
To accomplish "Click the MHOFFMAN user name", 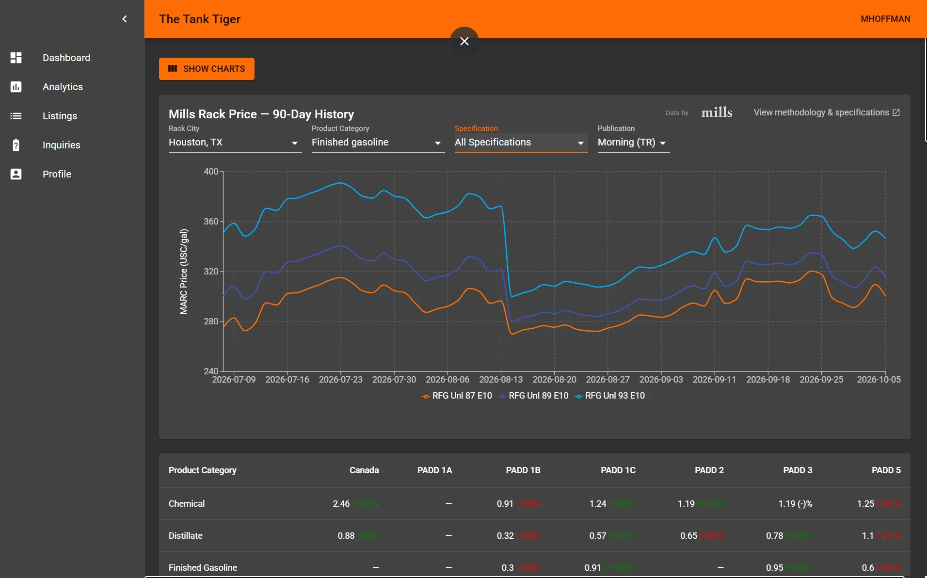I will pyautogui.click(x=885, y=19).
